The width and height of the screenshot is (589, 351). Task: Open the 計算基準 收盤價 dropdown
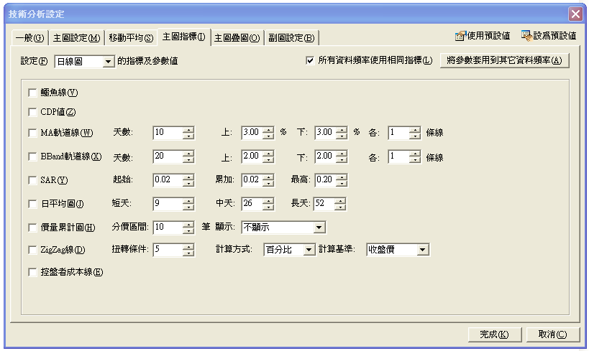click(423, 250)
